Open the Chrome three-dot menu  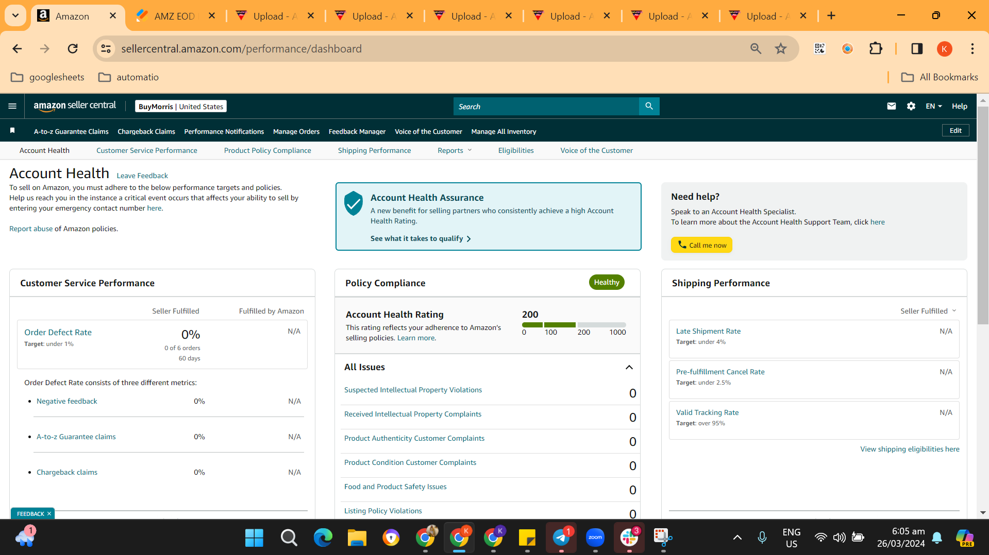point(973,48)
